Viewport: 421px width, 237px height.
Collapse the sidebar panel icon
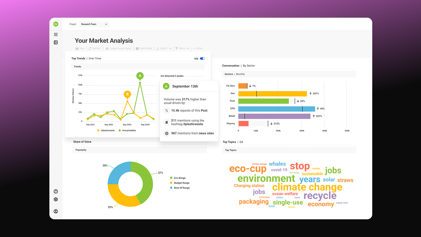56,42
